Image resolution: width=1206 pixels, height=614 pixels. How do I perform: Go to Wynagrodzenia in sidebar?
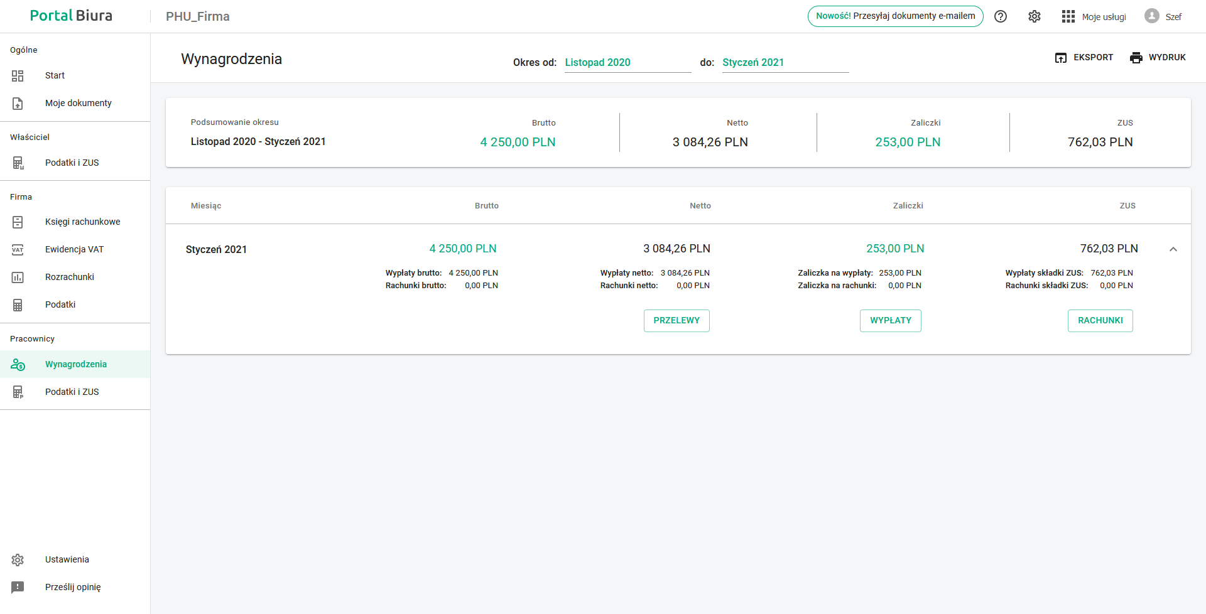click(x=75, y=364)
